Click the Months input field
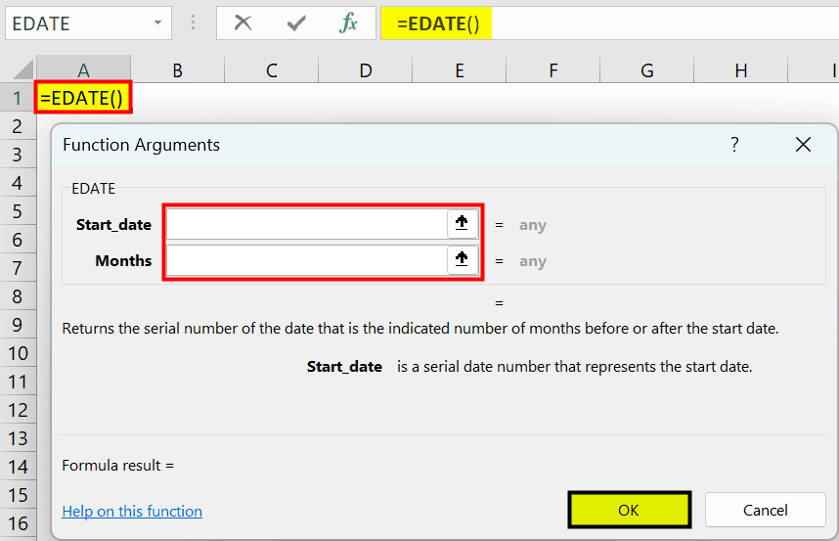 click(307, 260)
